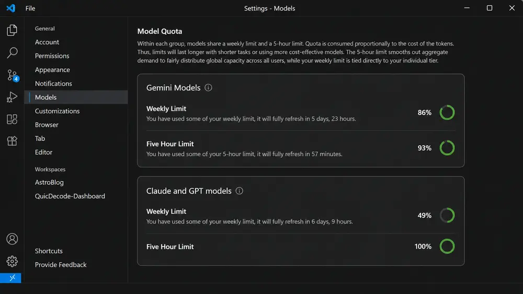
Task: Click the Workspaces section label
Action: 50,170
